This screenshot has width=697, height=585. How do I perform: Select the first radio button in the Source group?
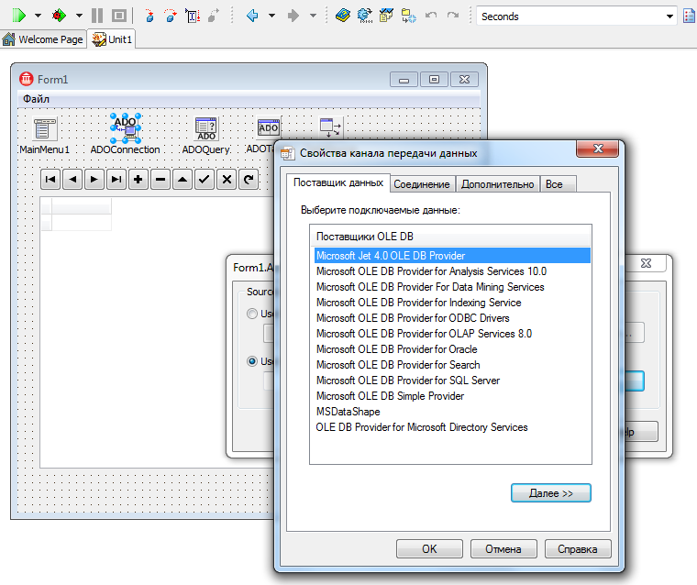tap(252, 314)
